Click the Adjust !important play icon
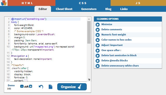Screen dimensions: 166x95 coord(98,45)
